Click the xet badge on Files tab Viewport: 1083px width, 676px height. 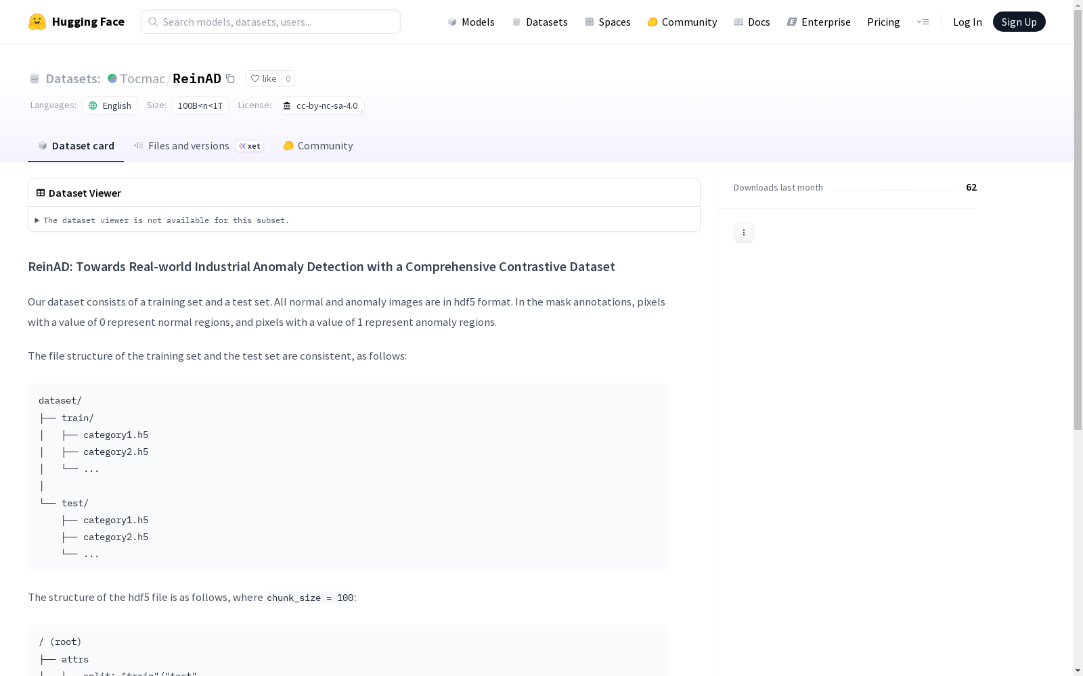pyautogui.click(x=250, y=146)
